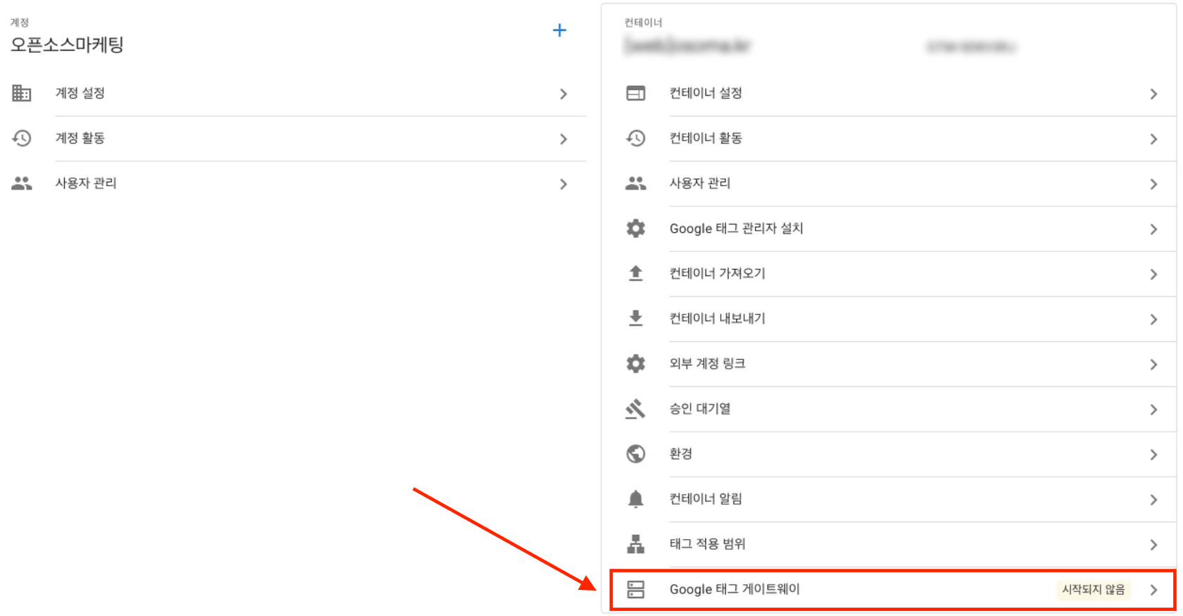Click the hierarchy icon beside 태그 적용 범위
Viewport: 1183px width, 616px height.
(x=636, y=543)
